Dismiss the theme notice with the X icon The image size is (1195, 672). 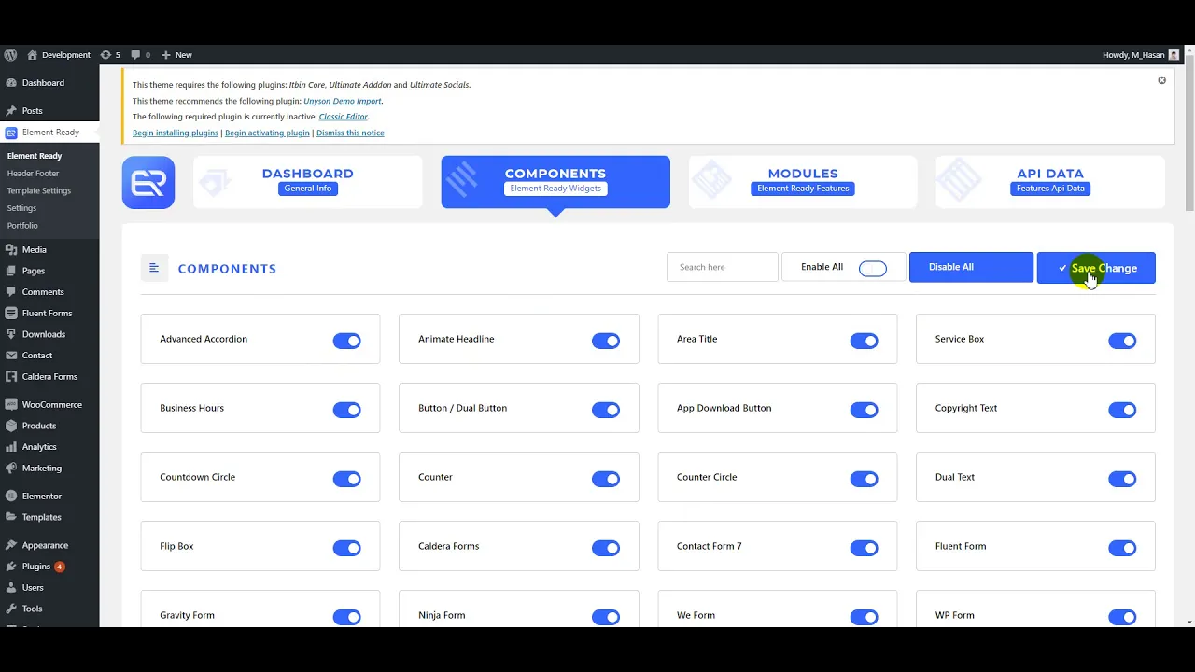coord(1162,80)
